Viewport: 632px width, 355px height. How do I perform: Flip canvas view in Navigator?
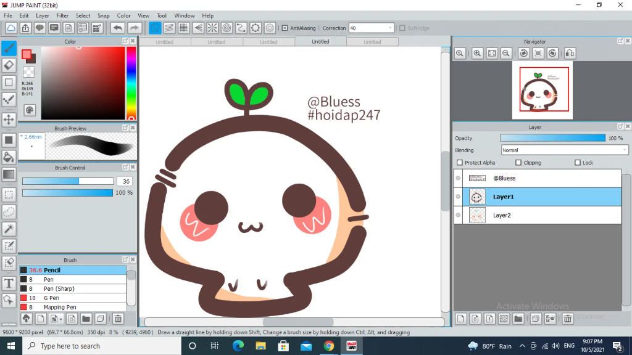pyautogui.click(x=570, y=53)
